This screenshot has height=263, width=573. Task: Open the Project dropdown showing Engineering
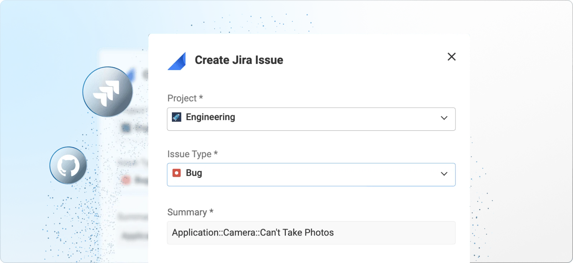[x=311, y=119]
